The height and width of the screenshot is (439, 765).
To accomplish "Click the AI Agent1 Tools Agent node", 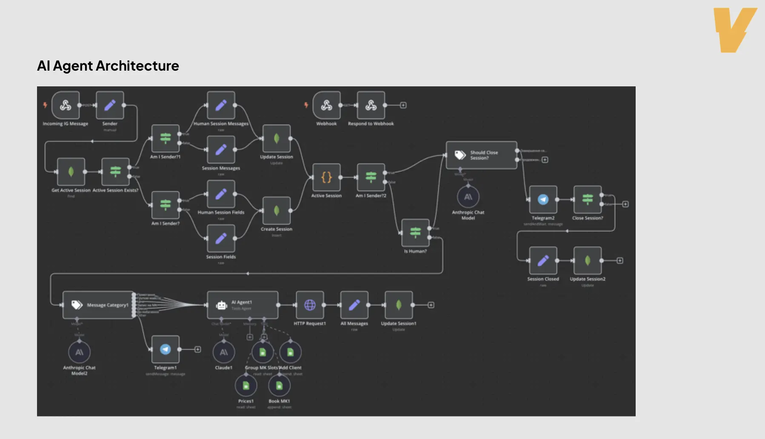I will pos(242,304).
